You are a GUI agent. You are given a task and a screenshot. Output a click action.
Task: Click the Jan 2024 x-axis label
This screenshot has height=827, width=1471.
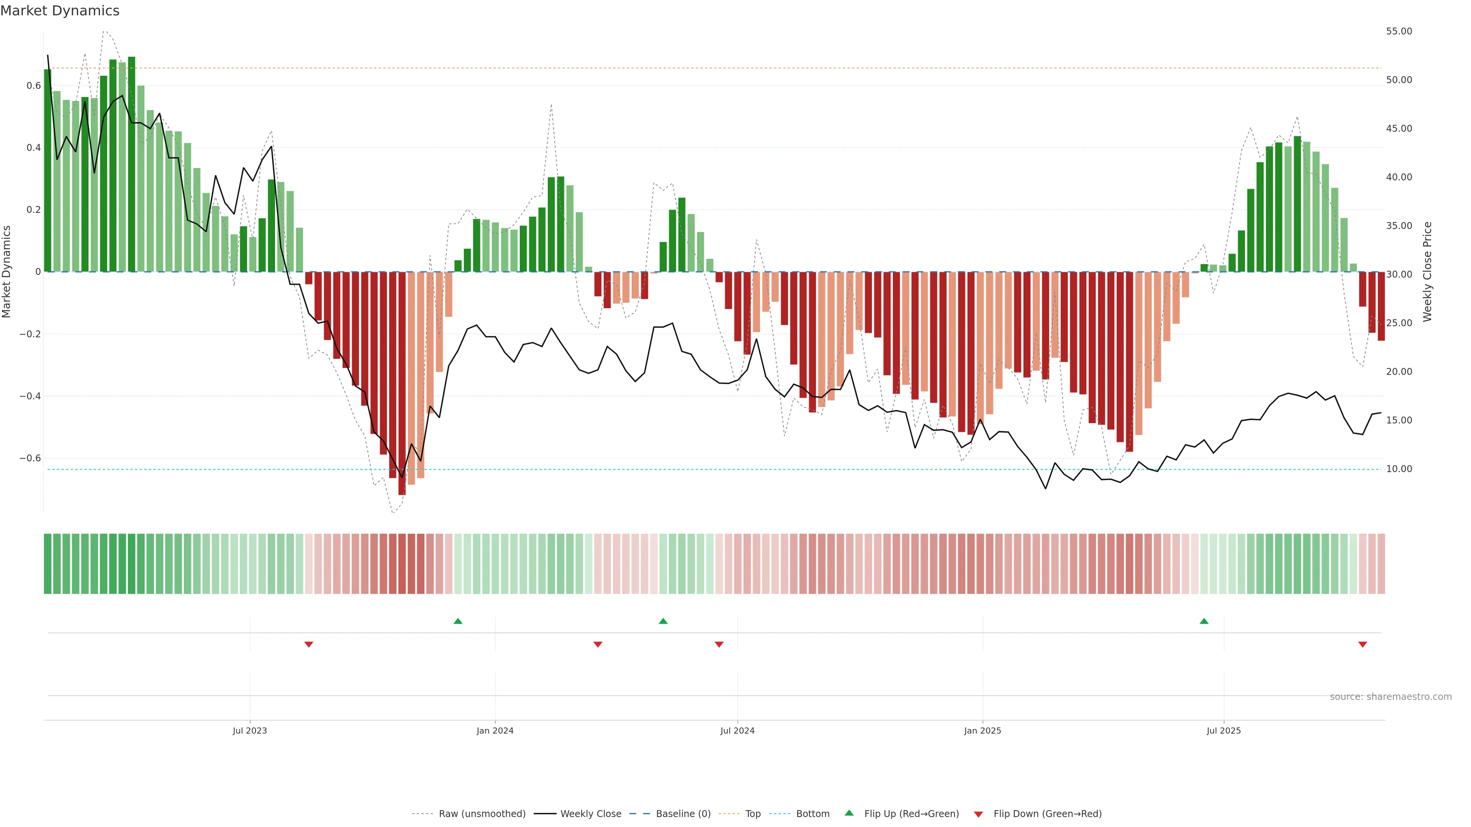pyautogui.click(x=495, y=731)
